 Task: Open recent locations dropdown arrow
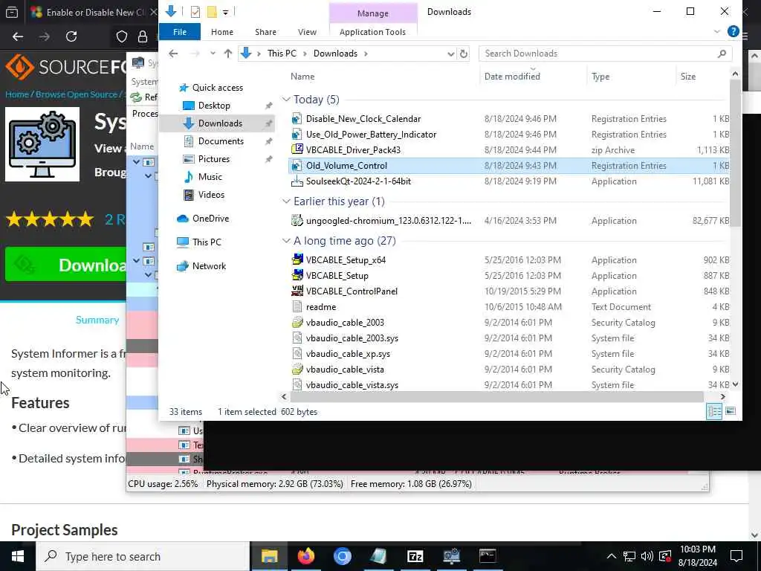click(x=213, y=54)
